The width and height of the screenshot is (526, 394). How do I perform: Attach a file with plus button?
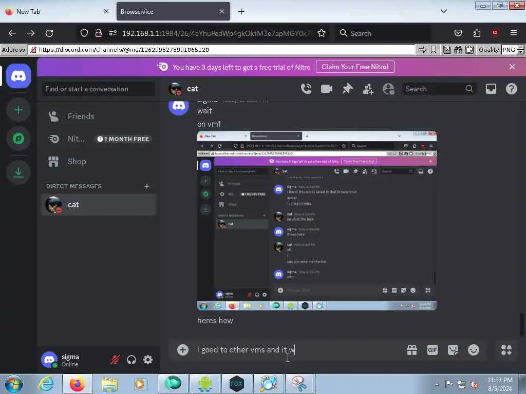(x=183, y=350)
